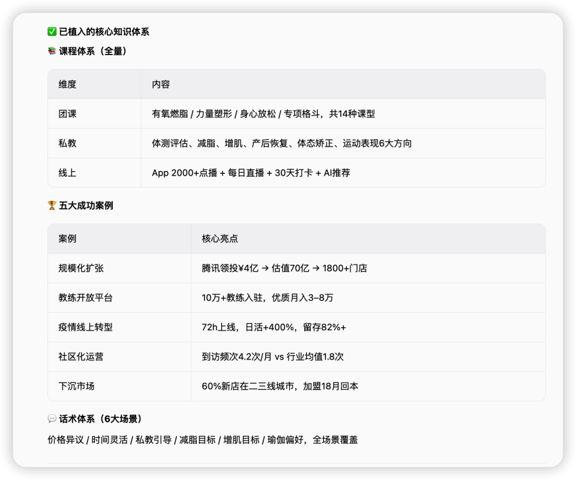Click the 团课 table cell
Screen dimensions: 576x480
point(94,114)
